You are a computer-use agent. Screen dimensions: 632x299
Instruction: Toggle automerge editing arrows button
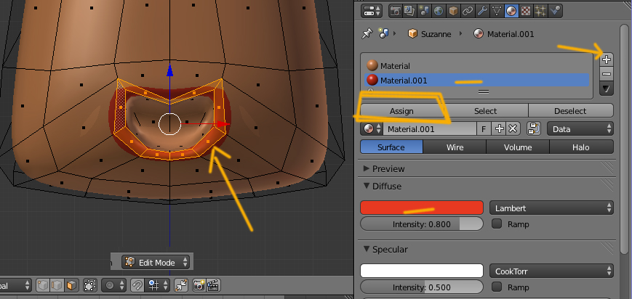click(x=181, y=286)
